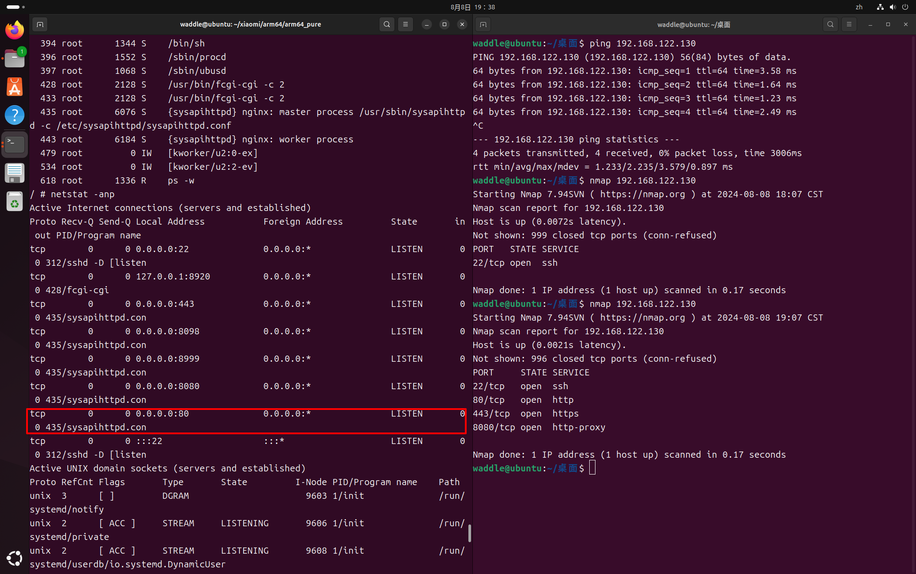
Task: Click the volume icon in top bar
Action: tap(893, 7)
